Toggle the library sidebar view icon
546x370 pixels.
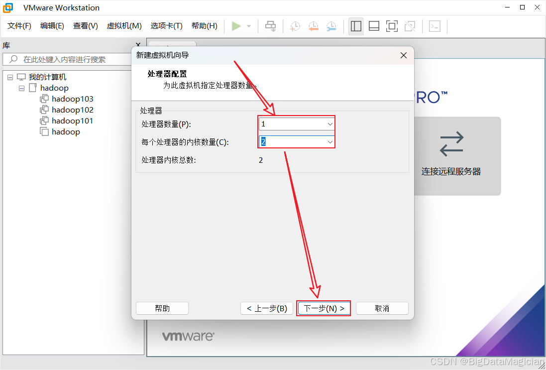tap(356, 26)
